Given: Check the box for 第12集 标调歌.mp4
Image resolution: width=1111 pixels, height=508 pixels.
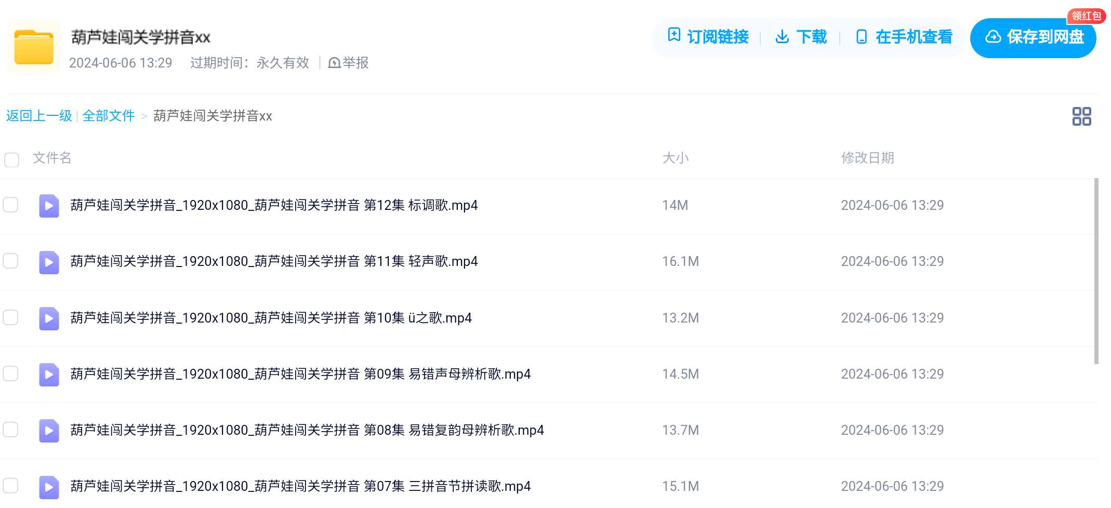Looking at the screenshot, I should [x=10, y=205].
